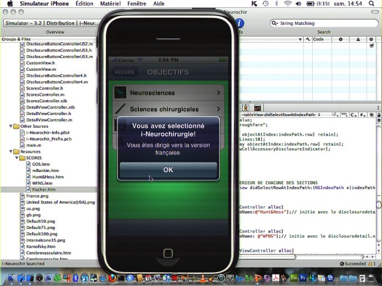Select i-Neurochir-Info.plist file

pos(48,132)
